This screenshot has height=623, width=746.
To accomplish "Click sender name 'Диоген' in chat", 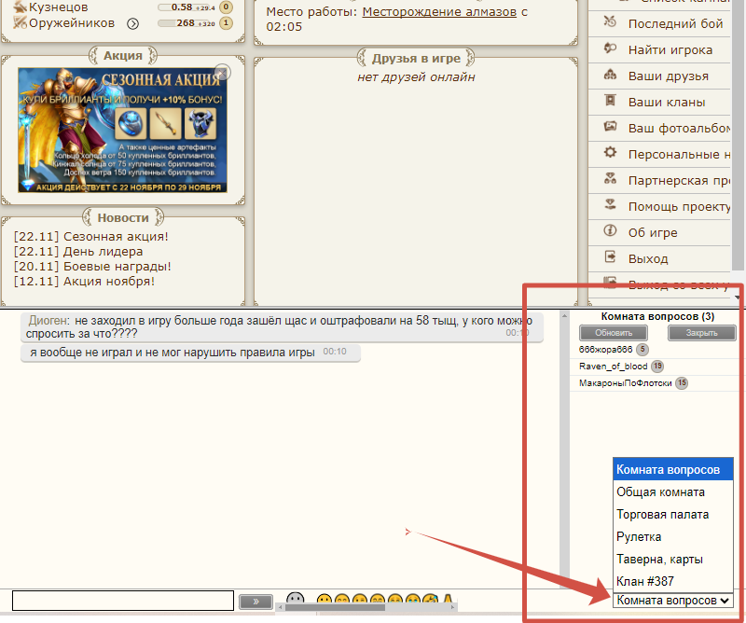I will pos(48,320).
